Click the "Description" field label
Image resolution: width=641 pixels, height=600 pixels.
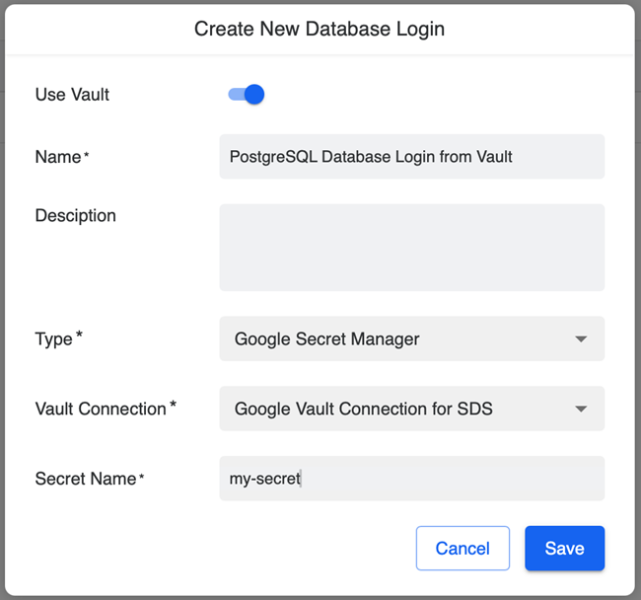pos(75,215)
